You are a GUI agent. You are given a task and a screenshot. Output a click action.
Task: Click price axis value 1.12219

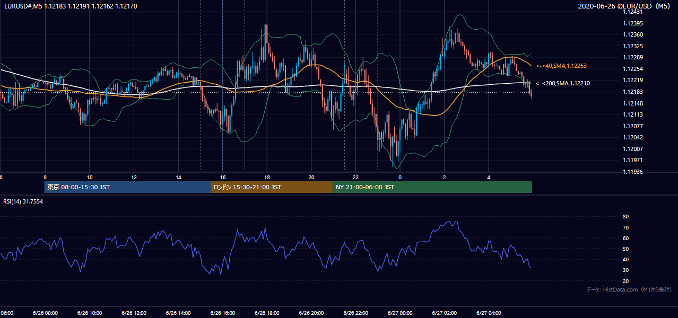633,80
